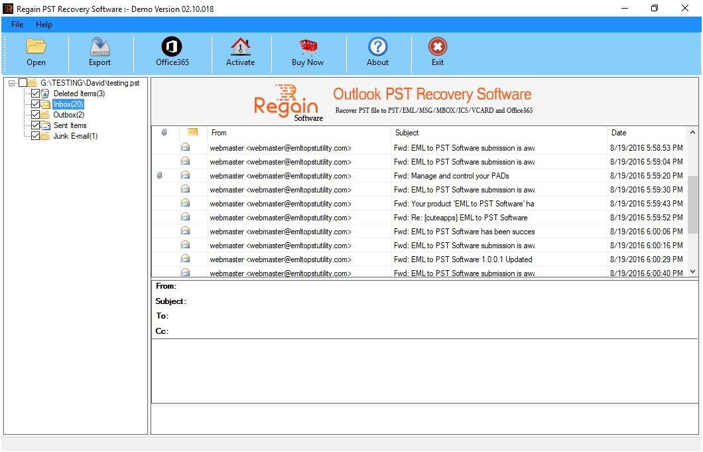Click envelope icon of the 6:00:06 PM email
This screenshot has height=452, width=703.
[185, 231]
